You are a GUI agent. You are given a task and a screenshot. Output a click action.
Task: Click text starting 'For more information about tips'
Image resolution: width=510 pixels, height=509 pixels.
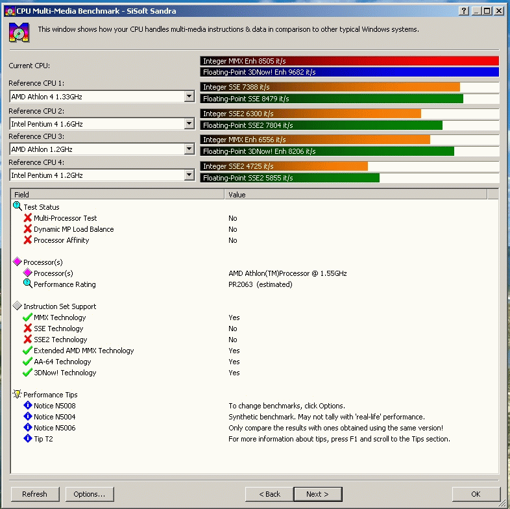(339, 439)
